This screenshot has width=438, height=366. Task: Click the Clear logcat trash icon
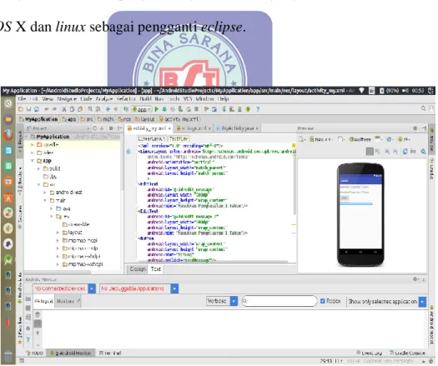38,315
